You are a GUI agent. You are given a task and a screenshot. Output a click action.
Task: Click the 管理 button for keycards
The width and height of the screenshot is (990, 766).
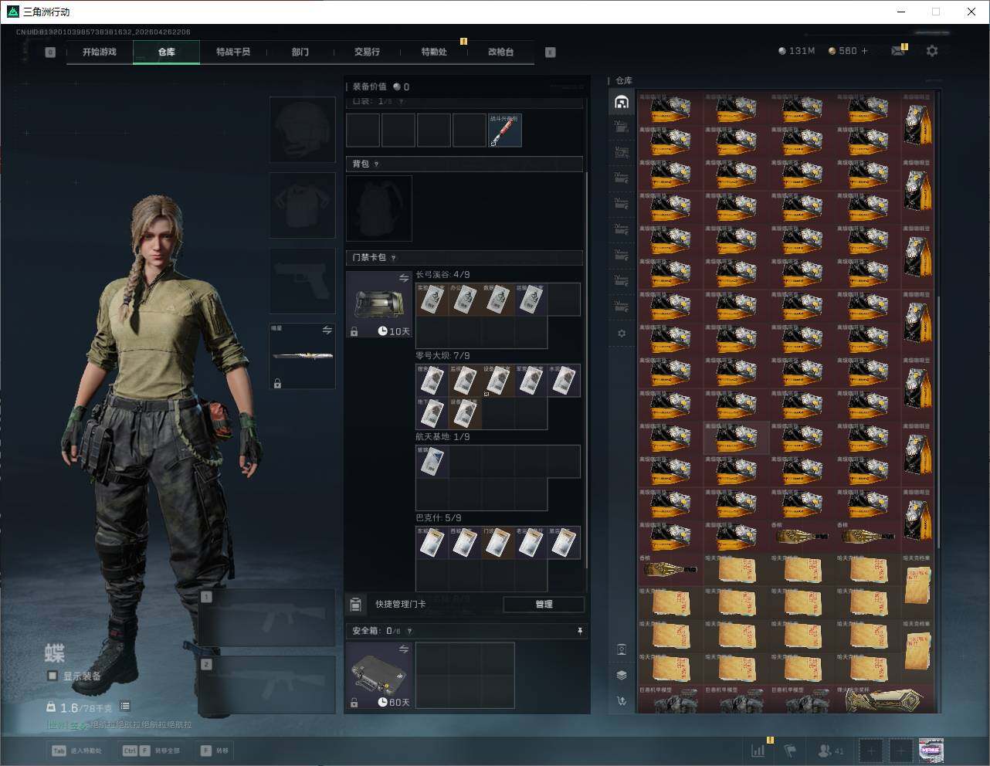pos(544,604)
